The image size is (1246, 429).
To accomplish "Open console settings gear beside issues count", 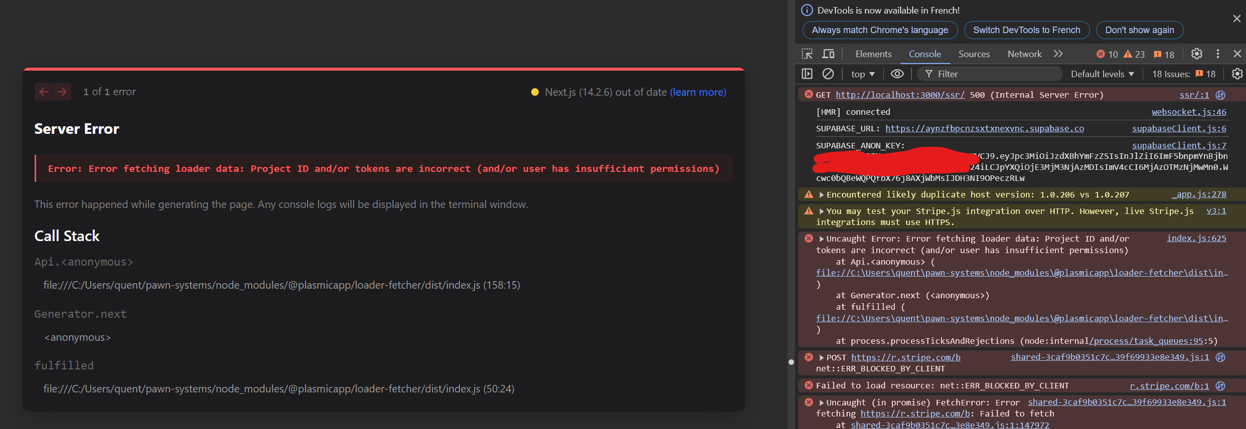I will pos(1237,74).
